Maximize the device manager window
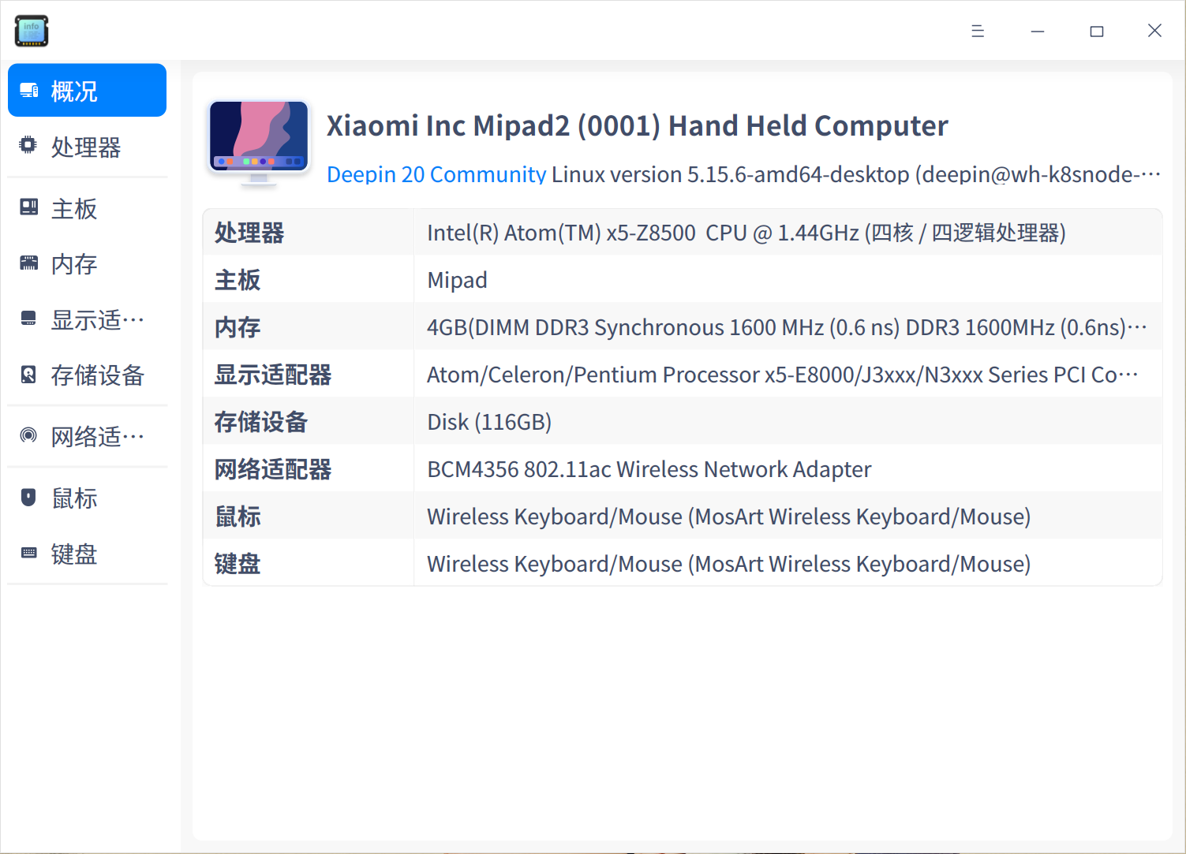Viewport: 1186px width, 854px height. pos(1097,31)
